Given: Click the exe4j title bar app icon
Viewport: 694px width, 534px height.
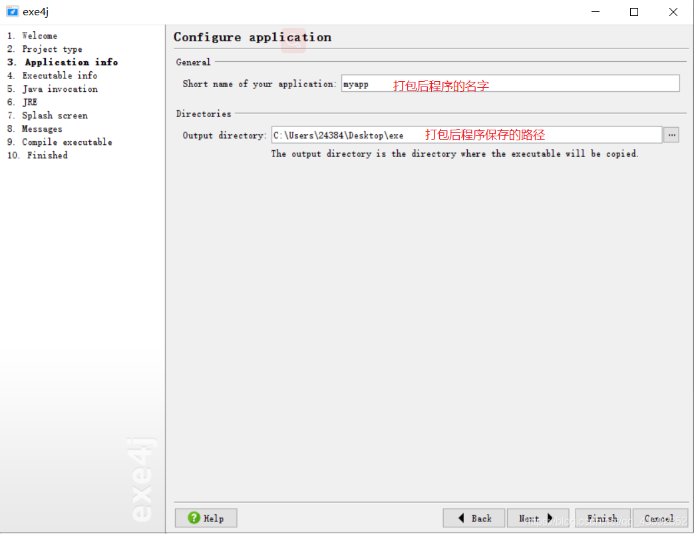Looking at the screenshot, I should pos(12,12).
